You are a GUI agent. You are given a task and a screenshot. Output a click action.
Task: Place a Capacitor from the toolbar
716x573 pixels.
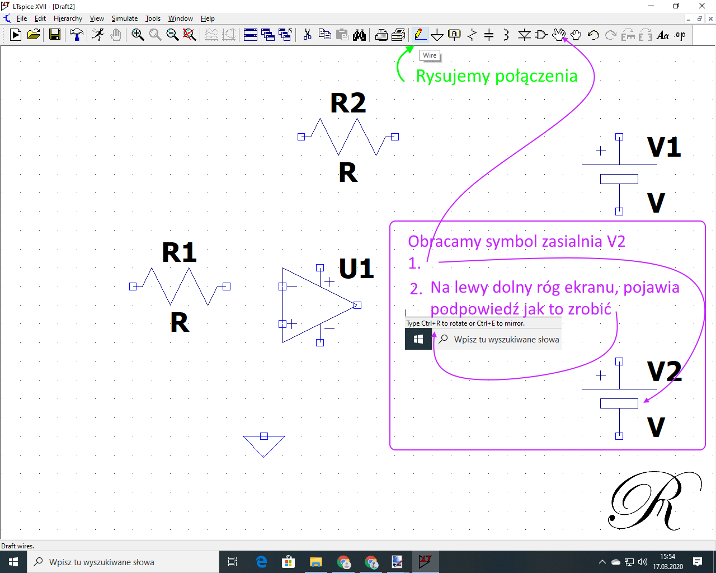(489, 35)
